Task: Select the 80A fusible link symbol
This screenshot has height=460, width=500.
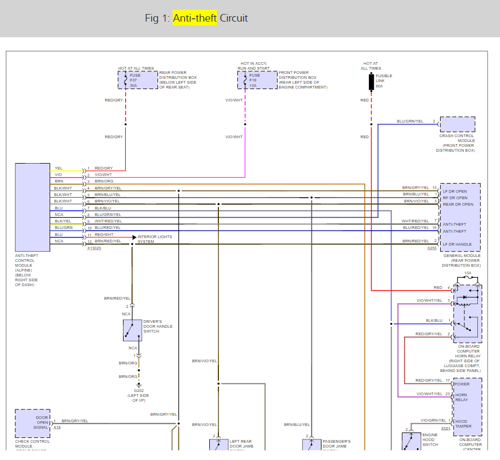Action: point(371,82)
